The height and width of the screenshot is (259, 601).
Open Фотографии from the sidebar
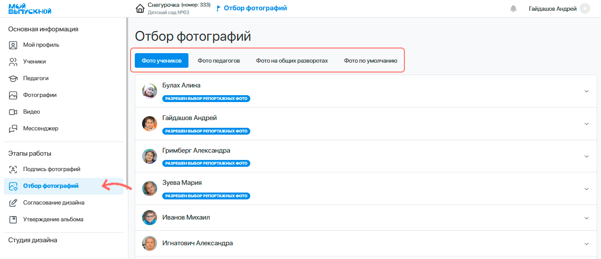pyautogui.click(x=39, y=95)
